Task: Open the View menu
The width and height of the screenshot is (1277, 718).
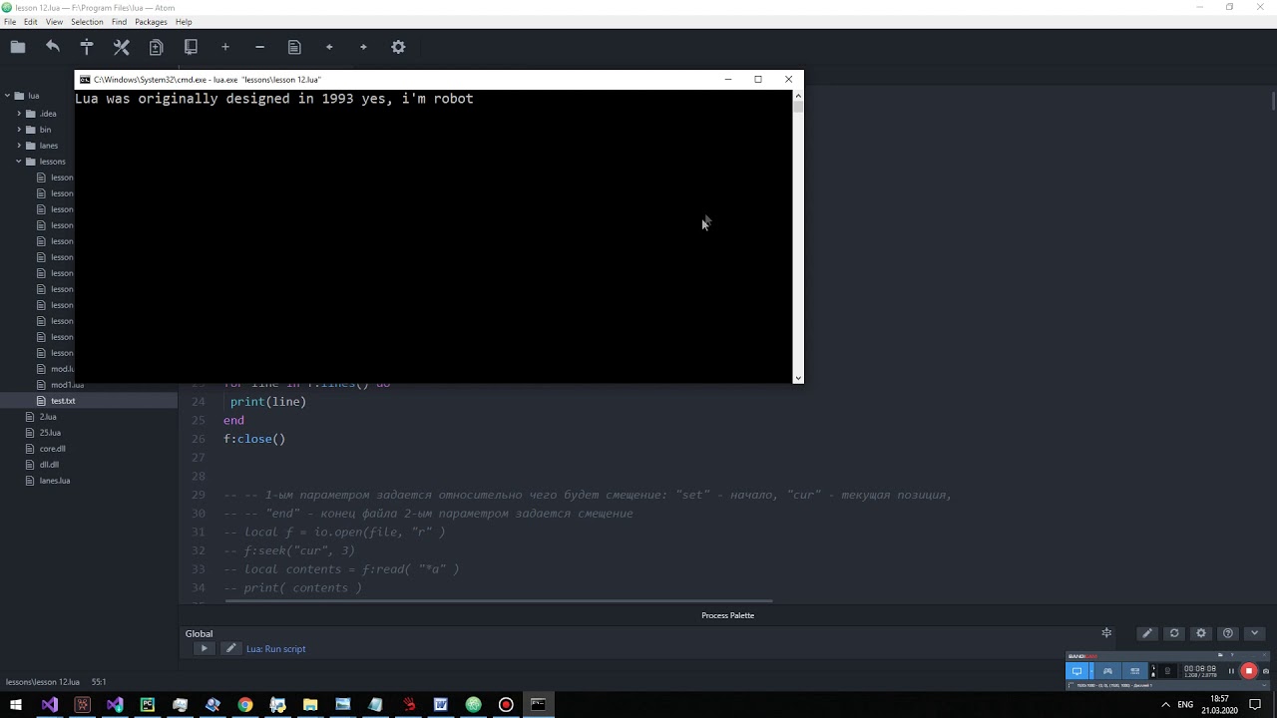Action: (54, 22)
